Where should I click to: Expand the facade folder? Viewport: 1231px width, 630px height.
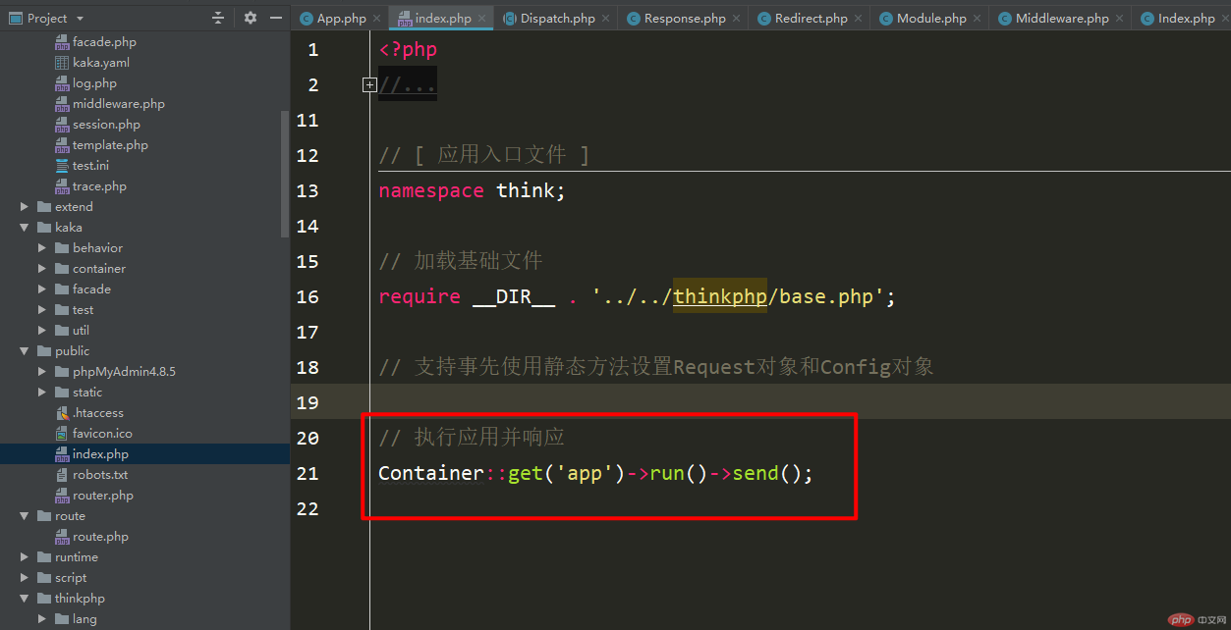point(42,289)
